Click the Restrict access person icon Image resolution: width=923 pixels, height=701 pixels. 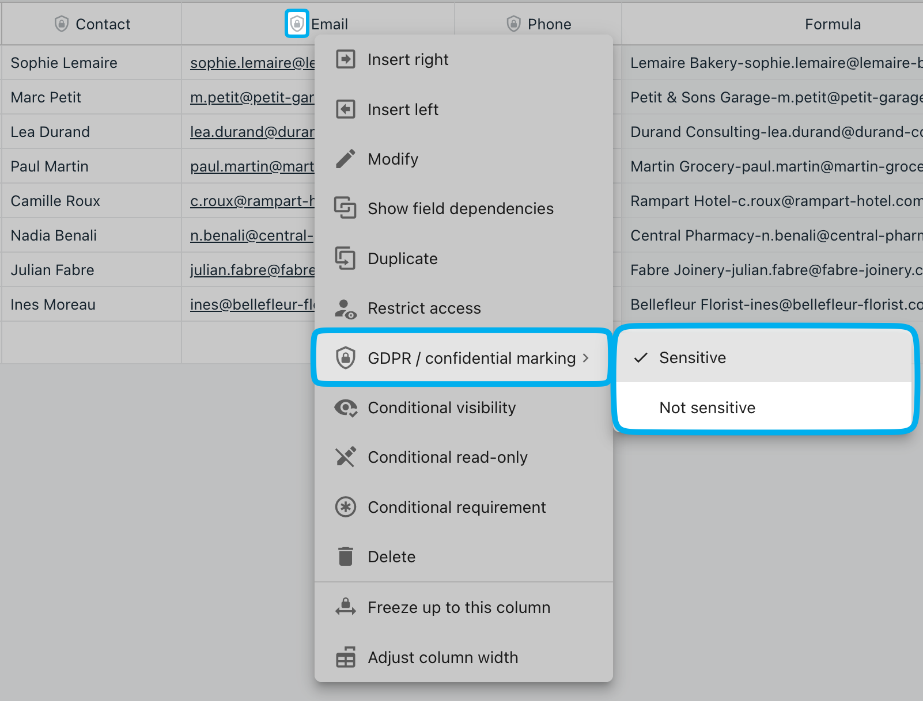346,308
